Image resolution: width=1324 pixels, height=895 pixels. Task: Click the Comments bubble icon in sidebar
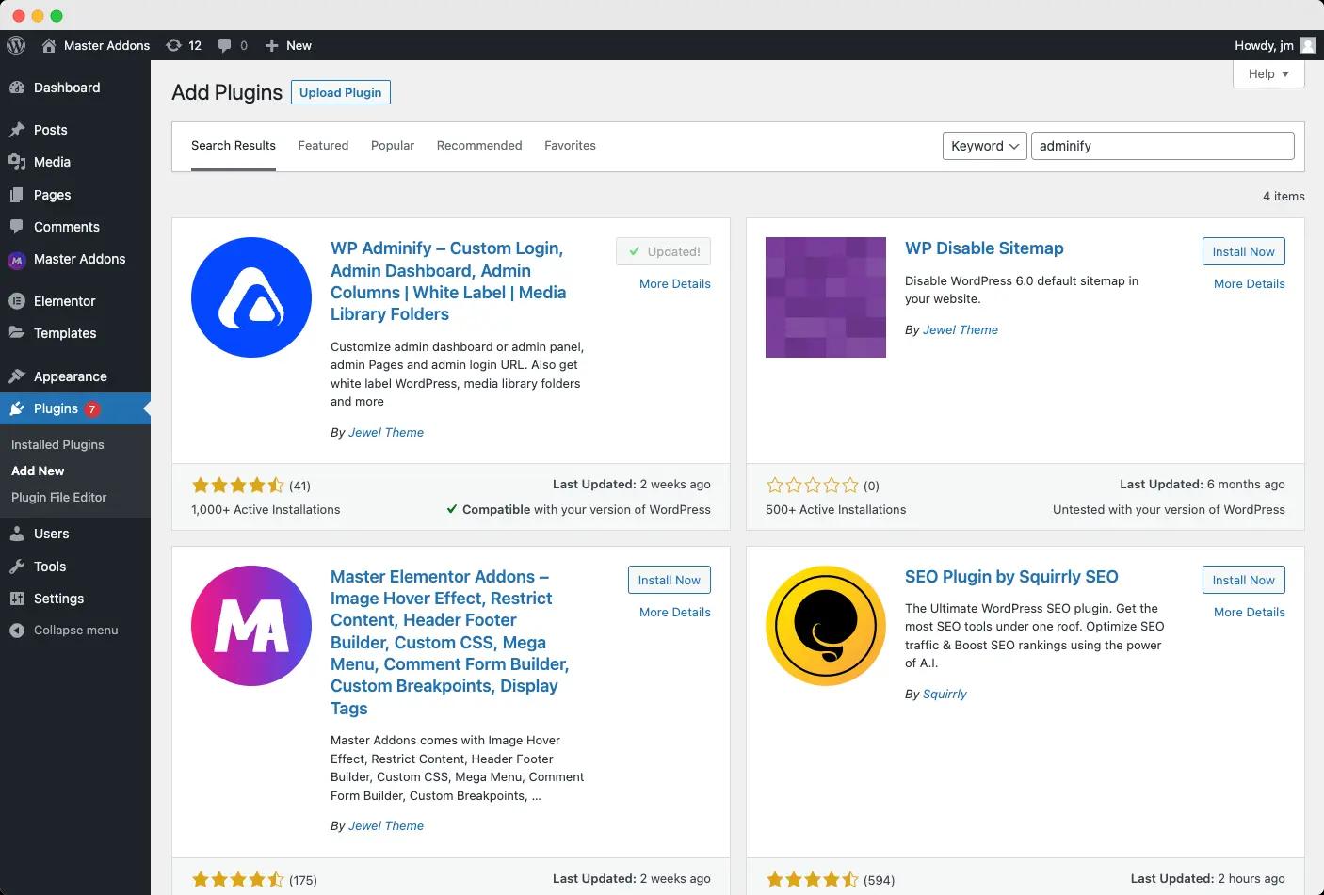(17, 227)
